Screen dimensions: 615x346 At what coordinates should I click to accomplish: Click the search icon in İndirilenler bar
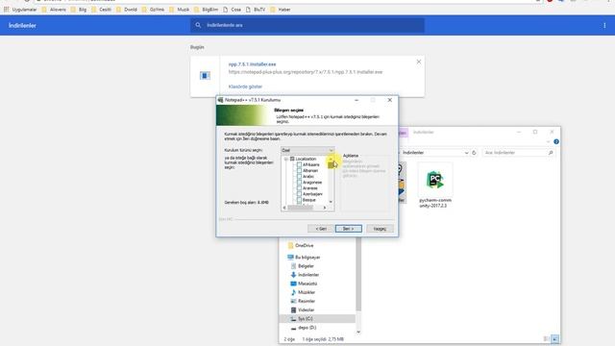coord(198,25)
